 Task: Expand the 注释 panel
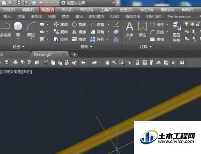click(x=146, y=47)
